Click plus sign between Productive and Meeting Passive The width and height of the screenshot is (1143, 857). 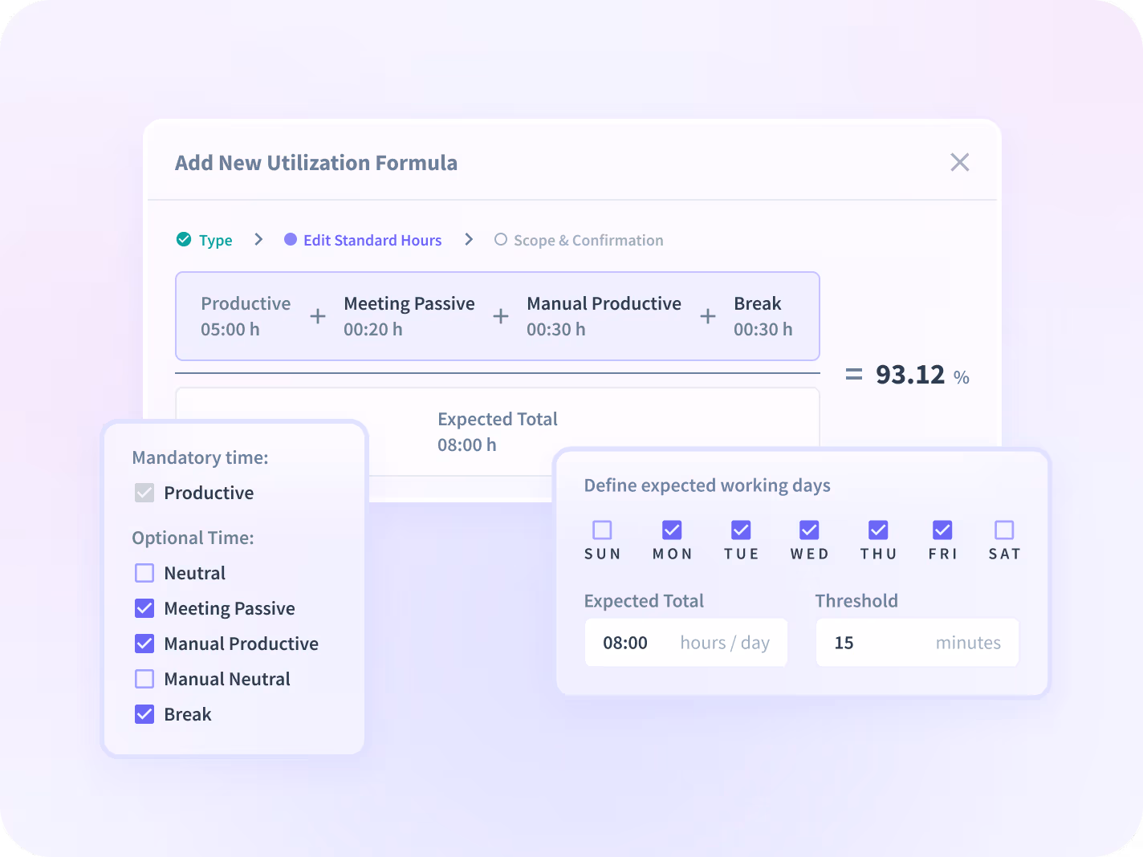click(318, 316)
